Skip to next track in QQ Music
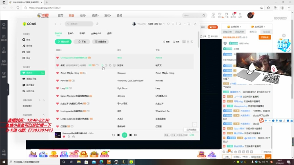Image resolution: width=294 pixels, height=165 pixels. pos(131,135)
